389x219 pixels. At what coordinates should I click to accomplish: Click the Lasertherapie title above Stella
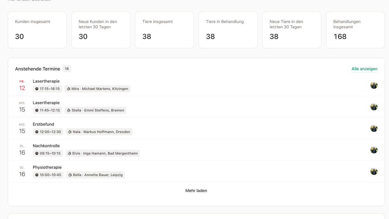pyautogui.click(x=46, y=103)
